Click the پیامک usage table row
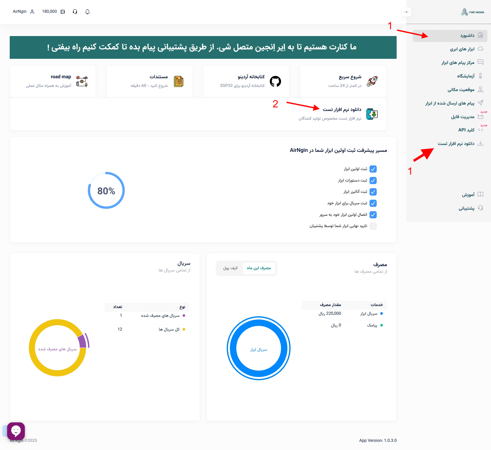This screenshot has height=450, width=491. click(x=344, y=325)
